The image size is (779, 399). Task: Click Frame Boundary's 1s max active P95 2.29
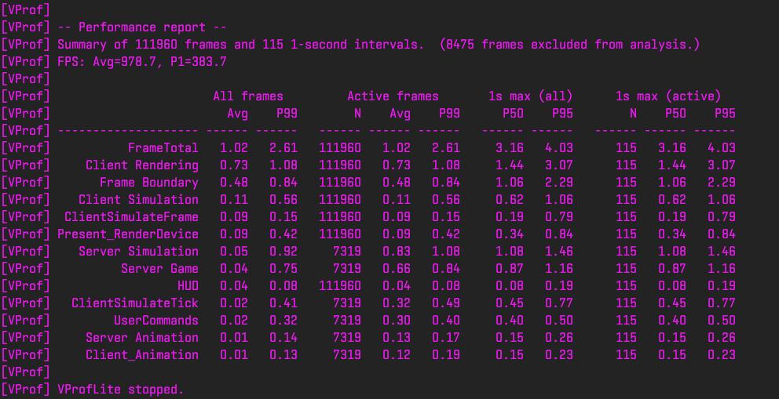click(722, 183)
